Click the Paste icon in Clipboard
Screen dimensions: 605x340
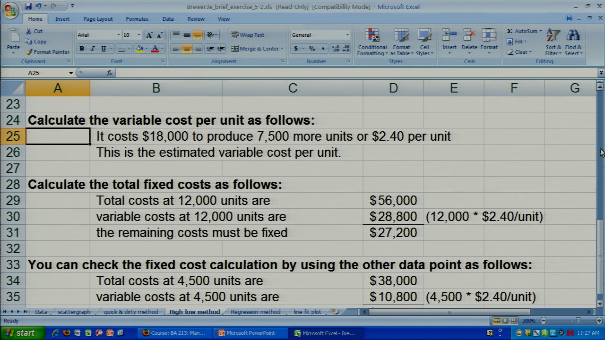[13, 38]
